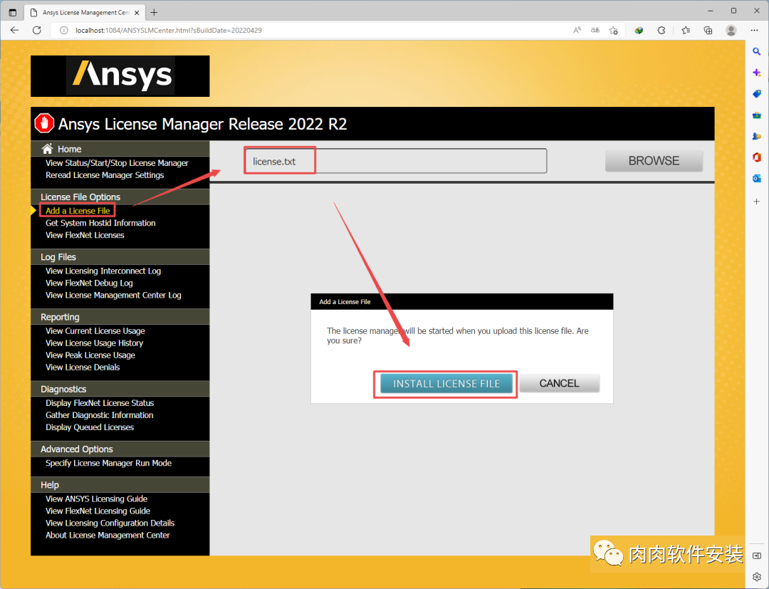The height and width of the screenshot is (589, 769).
Task: Open the Favorites list icon
Action: coord(686,31)
